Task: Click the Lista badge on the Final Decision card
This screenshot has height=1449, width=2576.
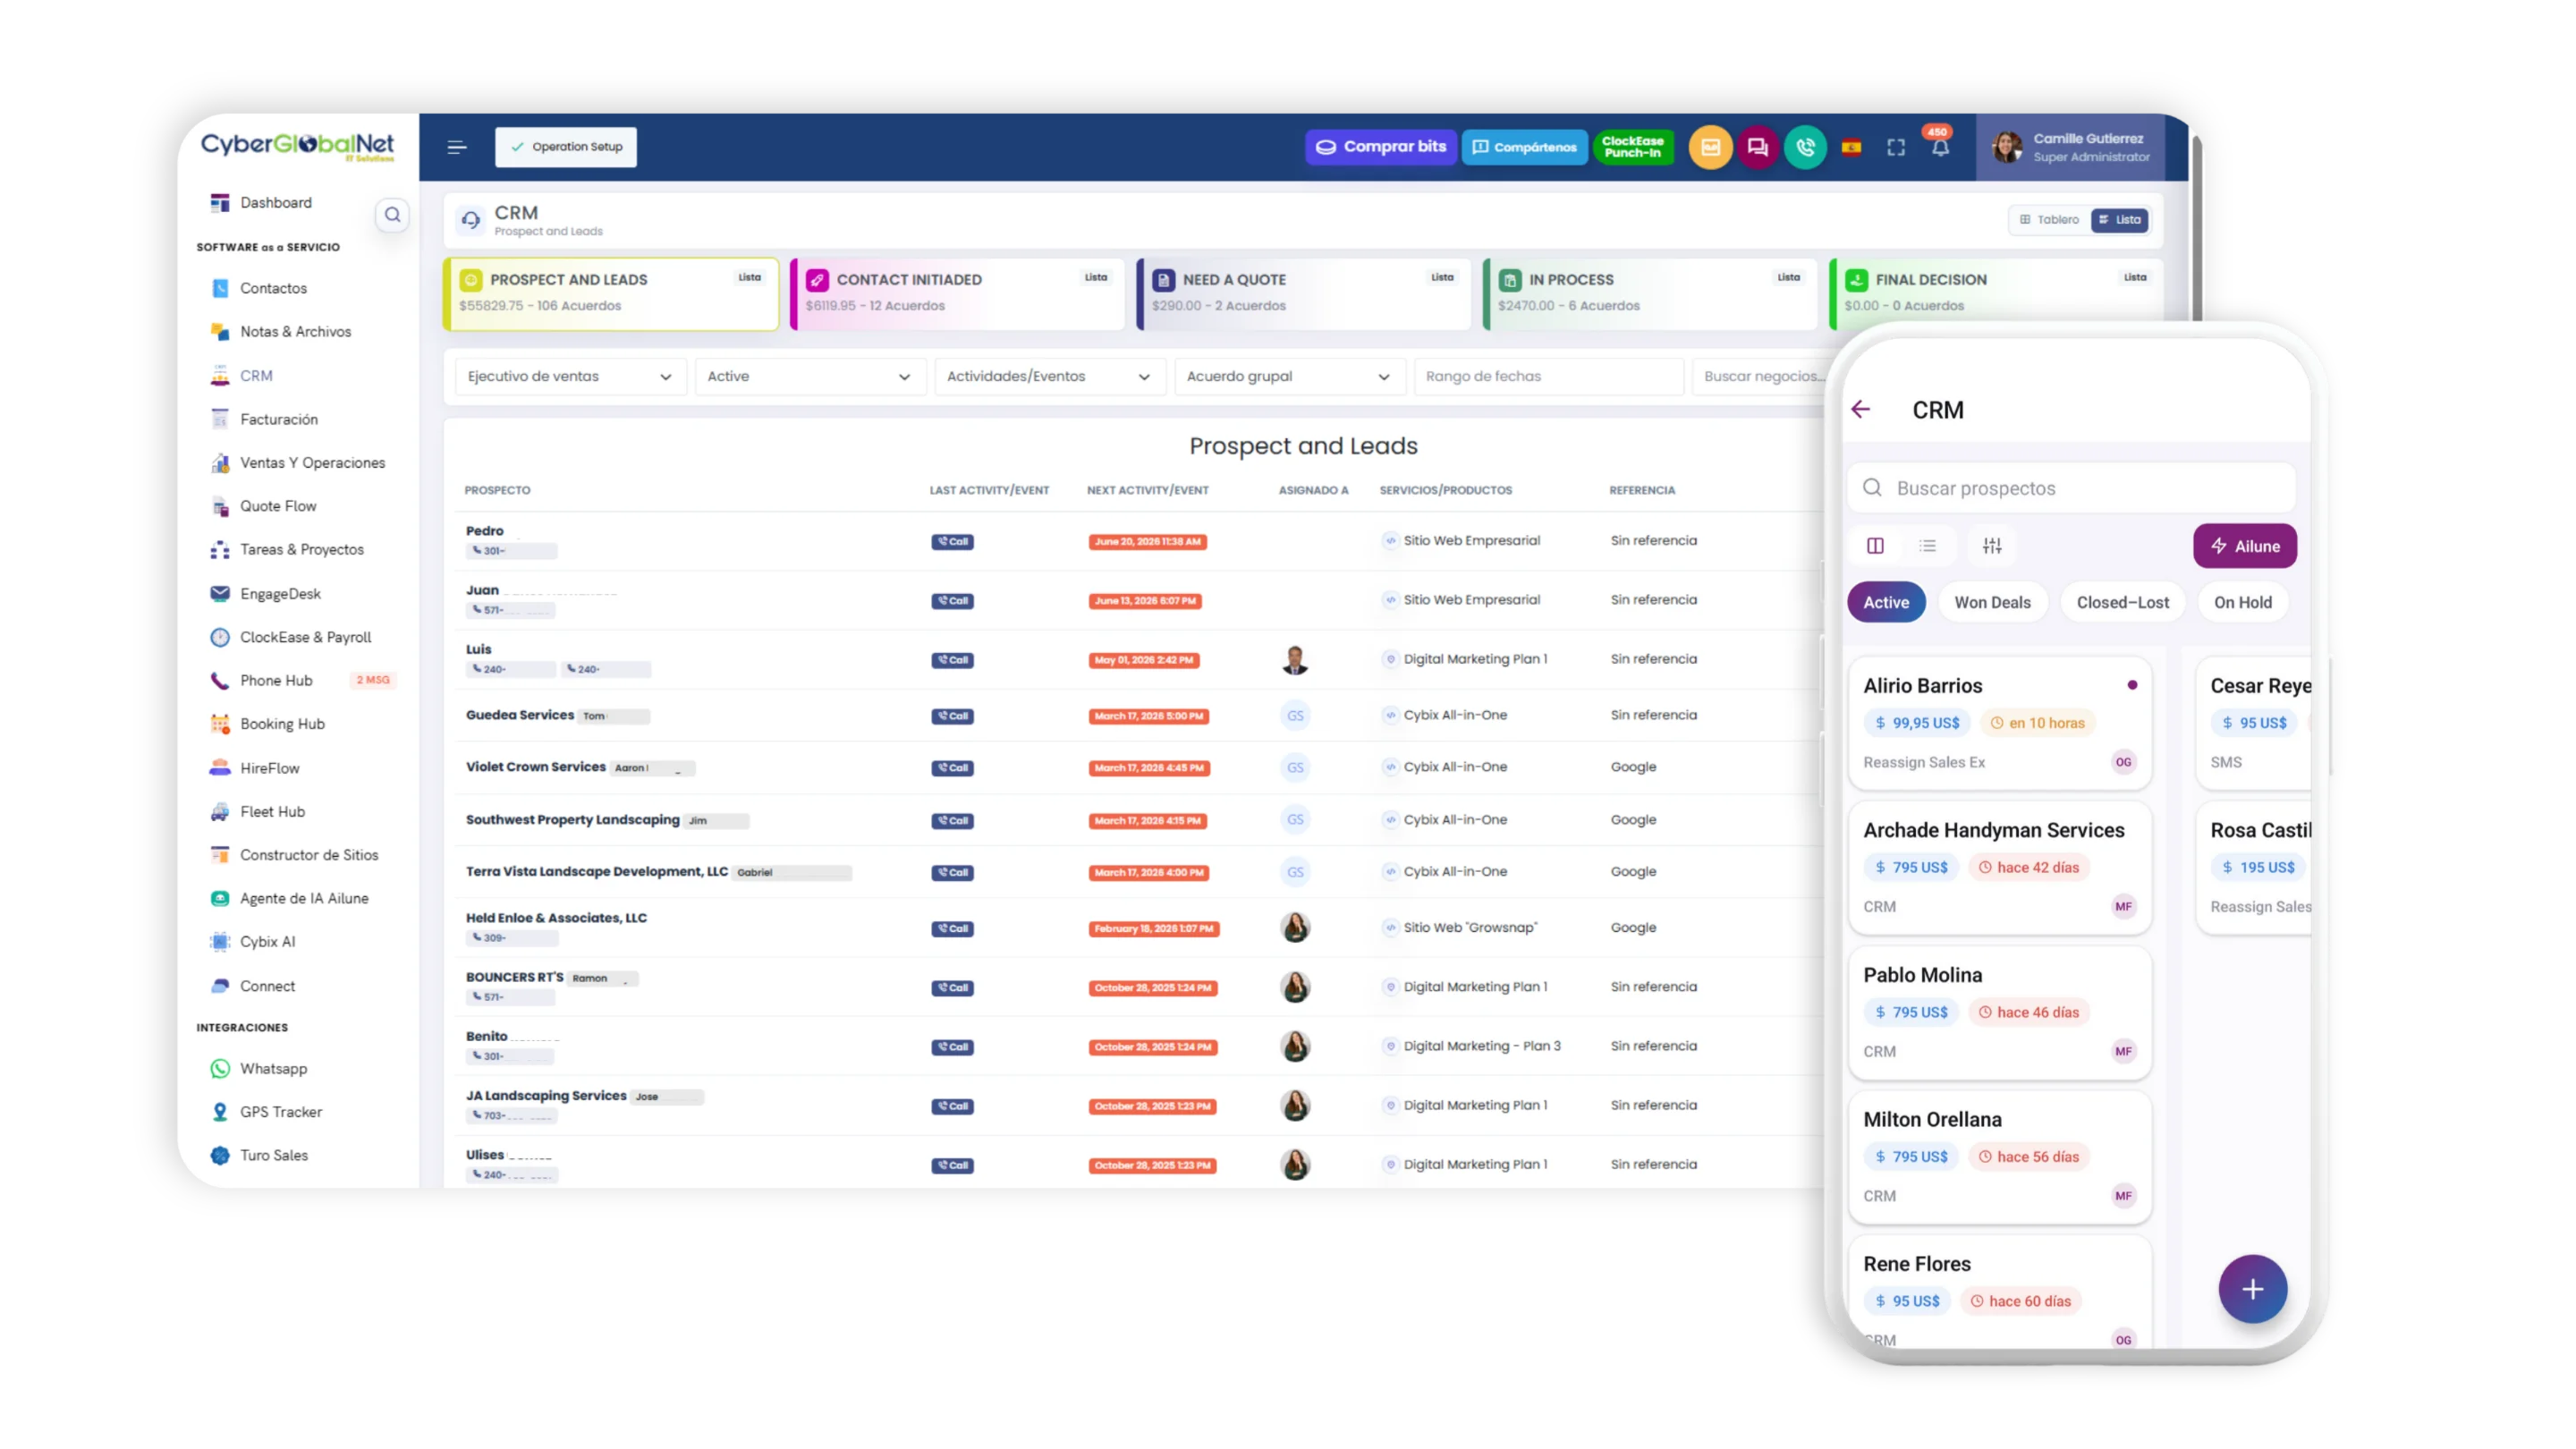Action: pyautogui.click(x=2134, y=277)
